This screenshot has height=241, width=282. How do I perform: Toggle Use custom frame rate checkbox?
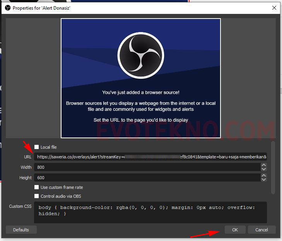[x=37, y=187]
